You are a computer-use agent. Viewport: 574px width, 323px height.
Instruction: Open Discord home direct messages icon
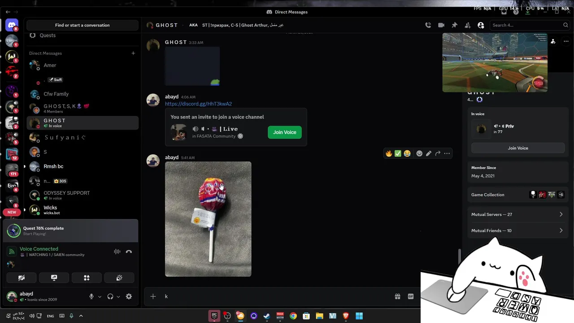12,25
